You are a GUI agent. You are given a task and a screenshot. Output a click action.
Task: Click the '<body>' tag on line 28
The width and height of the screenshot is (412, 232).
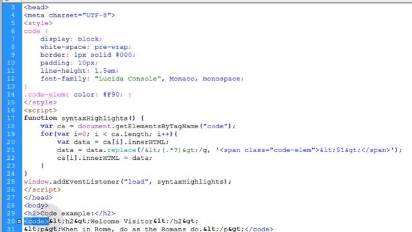pos(36,205)
